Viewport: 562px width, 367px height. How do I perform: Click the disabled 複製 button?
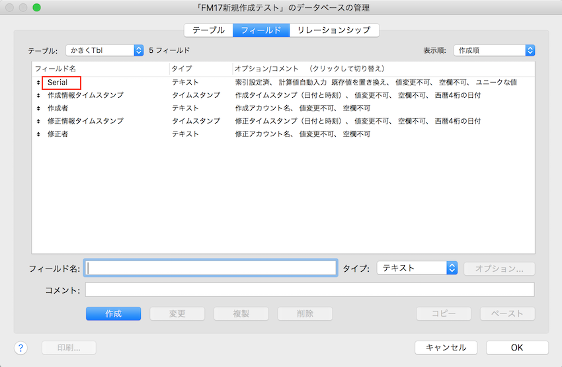coord(241,313)
